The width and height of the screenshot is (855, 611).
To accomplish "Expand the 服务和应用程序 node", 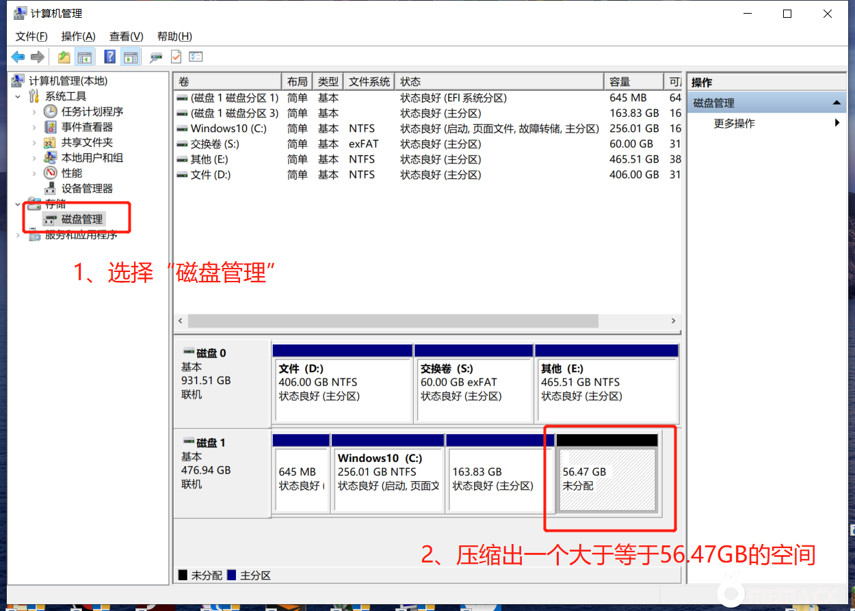I will pyautogui.click(x=18, y=235).
